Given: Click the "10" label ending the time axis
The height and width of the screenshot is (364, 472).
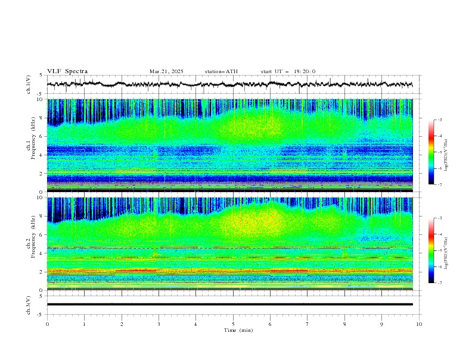Looking at the screenshot, I should 419,324.
